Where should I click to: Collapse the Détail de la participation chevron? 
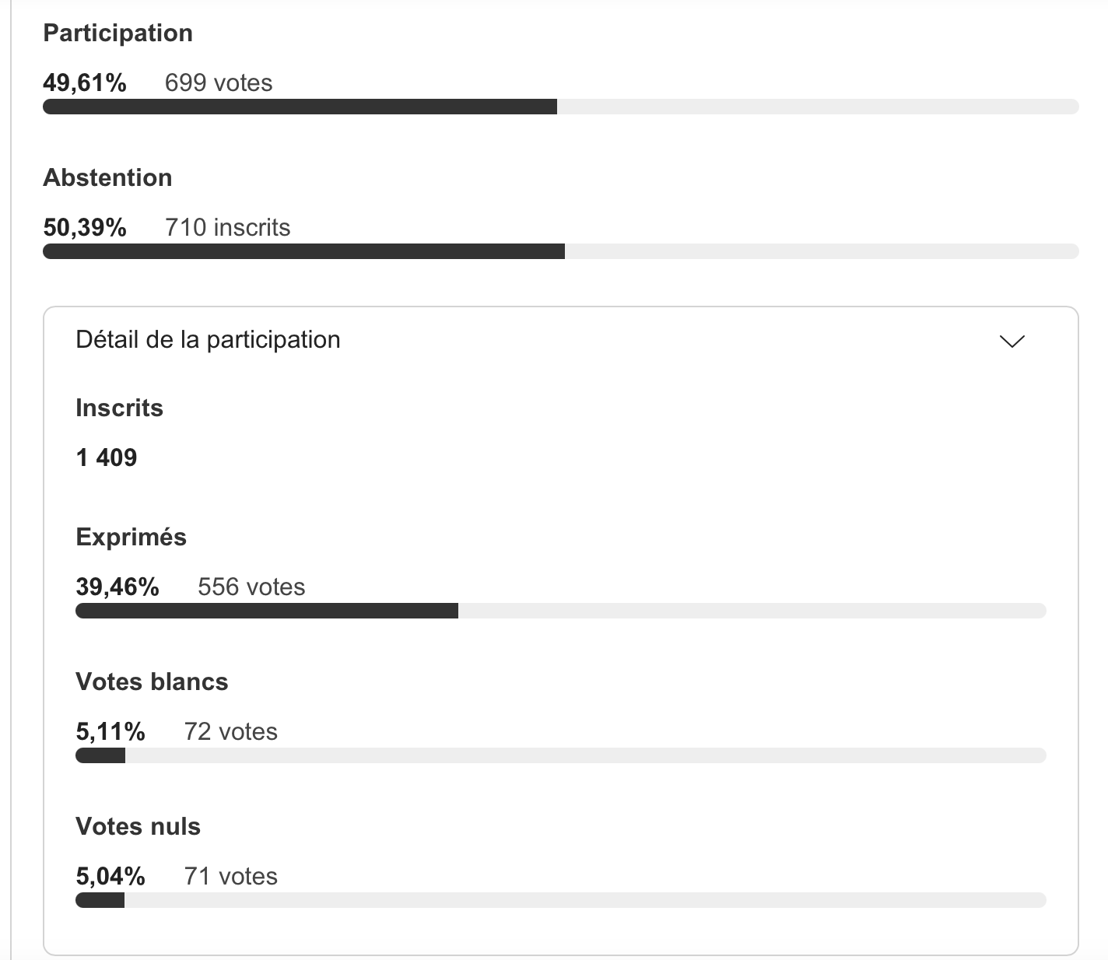[1012, 341]
